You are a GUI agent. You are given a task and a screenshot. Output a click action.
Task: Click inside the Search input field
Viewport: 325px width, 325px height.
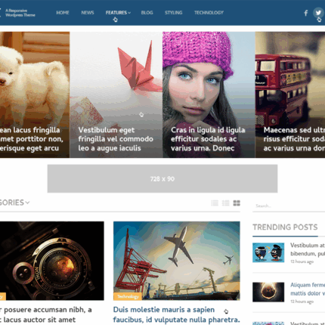pyautogui.click(x=289, y=206)
